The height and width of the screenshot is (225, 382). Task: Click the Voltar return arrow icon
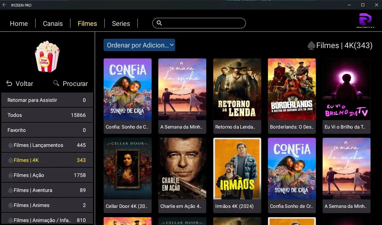[10, 83]
